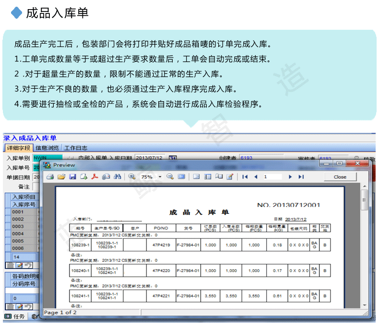This screenshot has width=379, height=331.
Task: Open the calendar picker beside 入库日期
Action: pyautogui.click(x=172, y=158)
